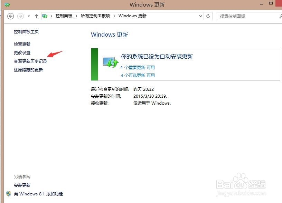
Task: Click the shield icon beside 向 Windows 8.1 添加功能
Action: pyautogui.click(x=8, y=194)
